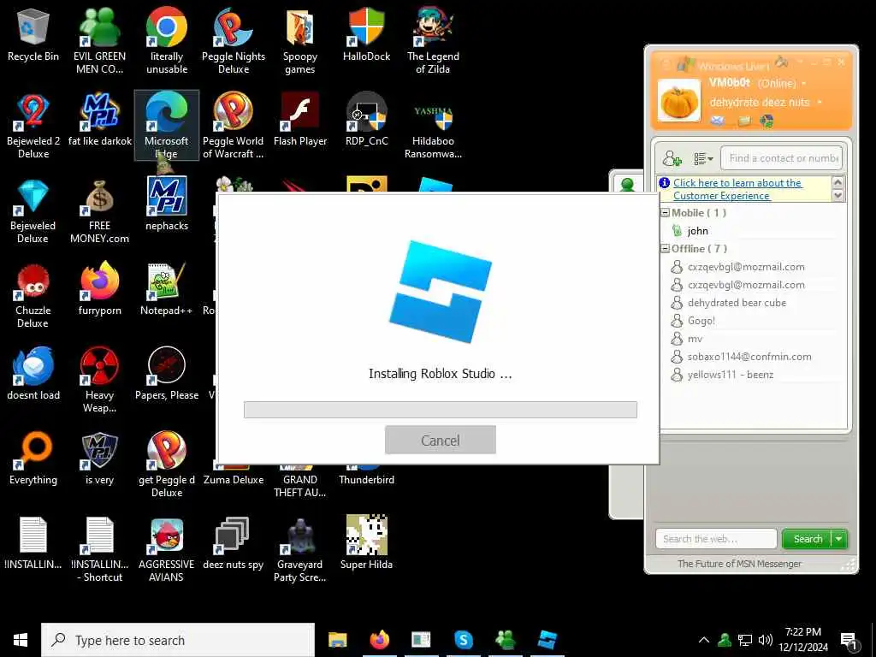Open the notification center icon

(x=849, y=642)
